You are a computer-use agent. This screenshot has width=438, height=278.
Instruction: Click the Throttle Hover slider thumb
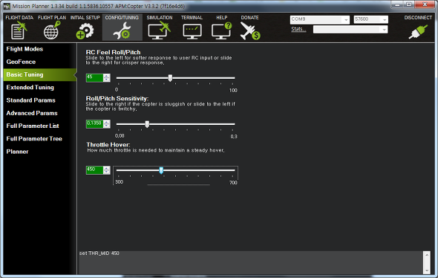coord(161,170)
